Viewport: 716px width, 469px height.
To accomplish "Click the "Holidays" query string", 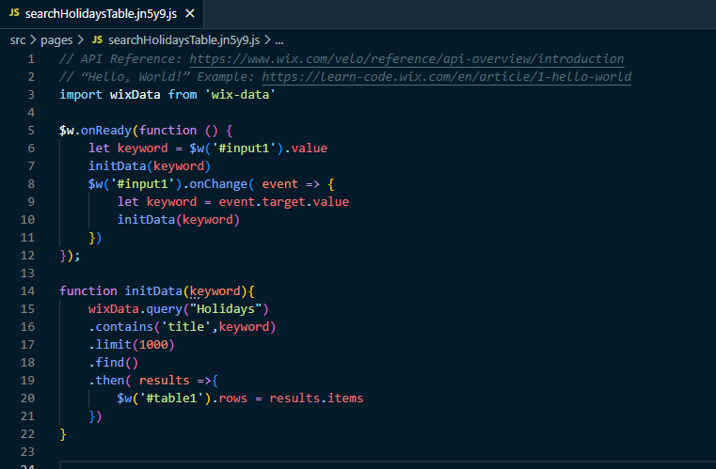I will coord(226,309).
